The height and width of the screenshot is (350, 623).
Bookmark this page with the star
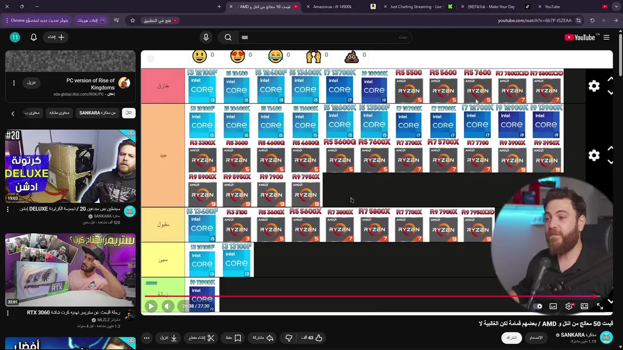132,20
